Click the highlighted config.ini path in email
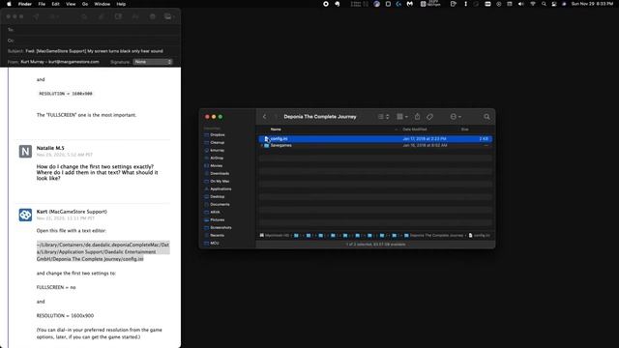The height and width of the screenshot is (348, 619). pyautogui.click(x=103, y=251)
